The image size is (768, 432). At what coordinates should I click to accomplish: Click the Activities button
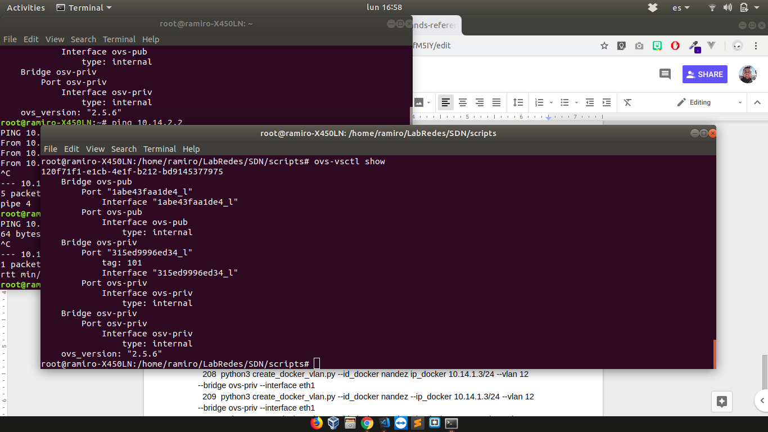pos(26,8)
